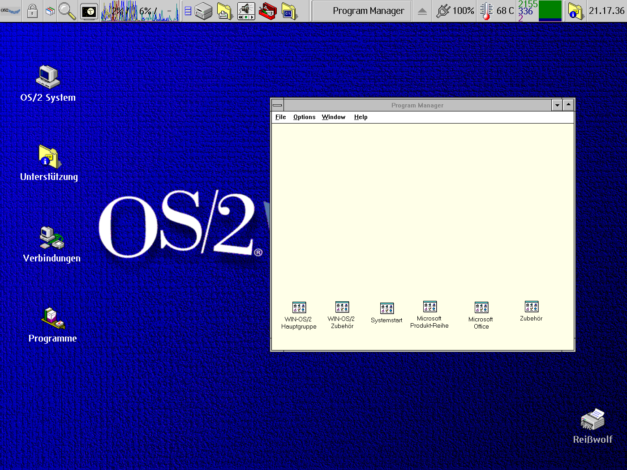Click the CPU activity pulse graph

140,11
